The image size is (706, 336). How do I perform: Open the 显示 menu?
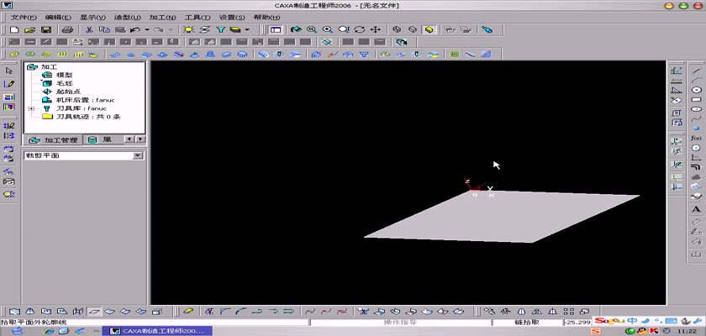92,17
